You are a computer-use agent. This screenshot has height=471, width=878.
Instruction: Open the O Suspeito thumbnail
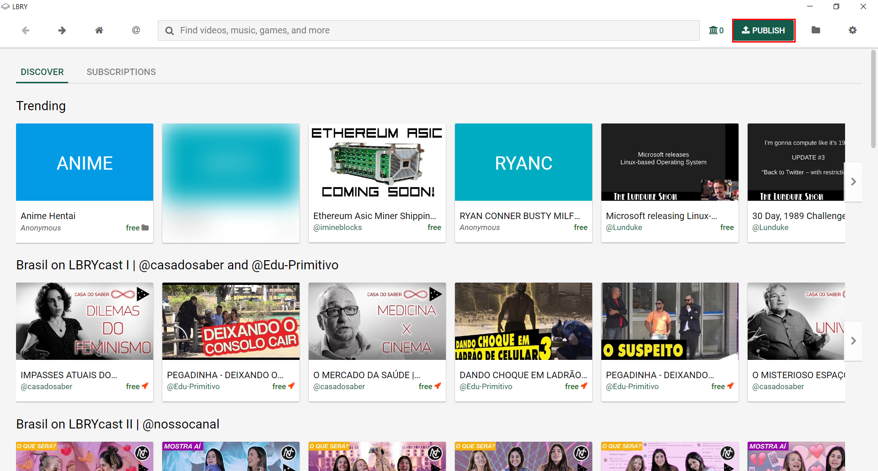pos(670,321)
